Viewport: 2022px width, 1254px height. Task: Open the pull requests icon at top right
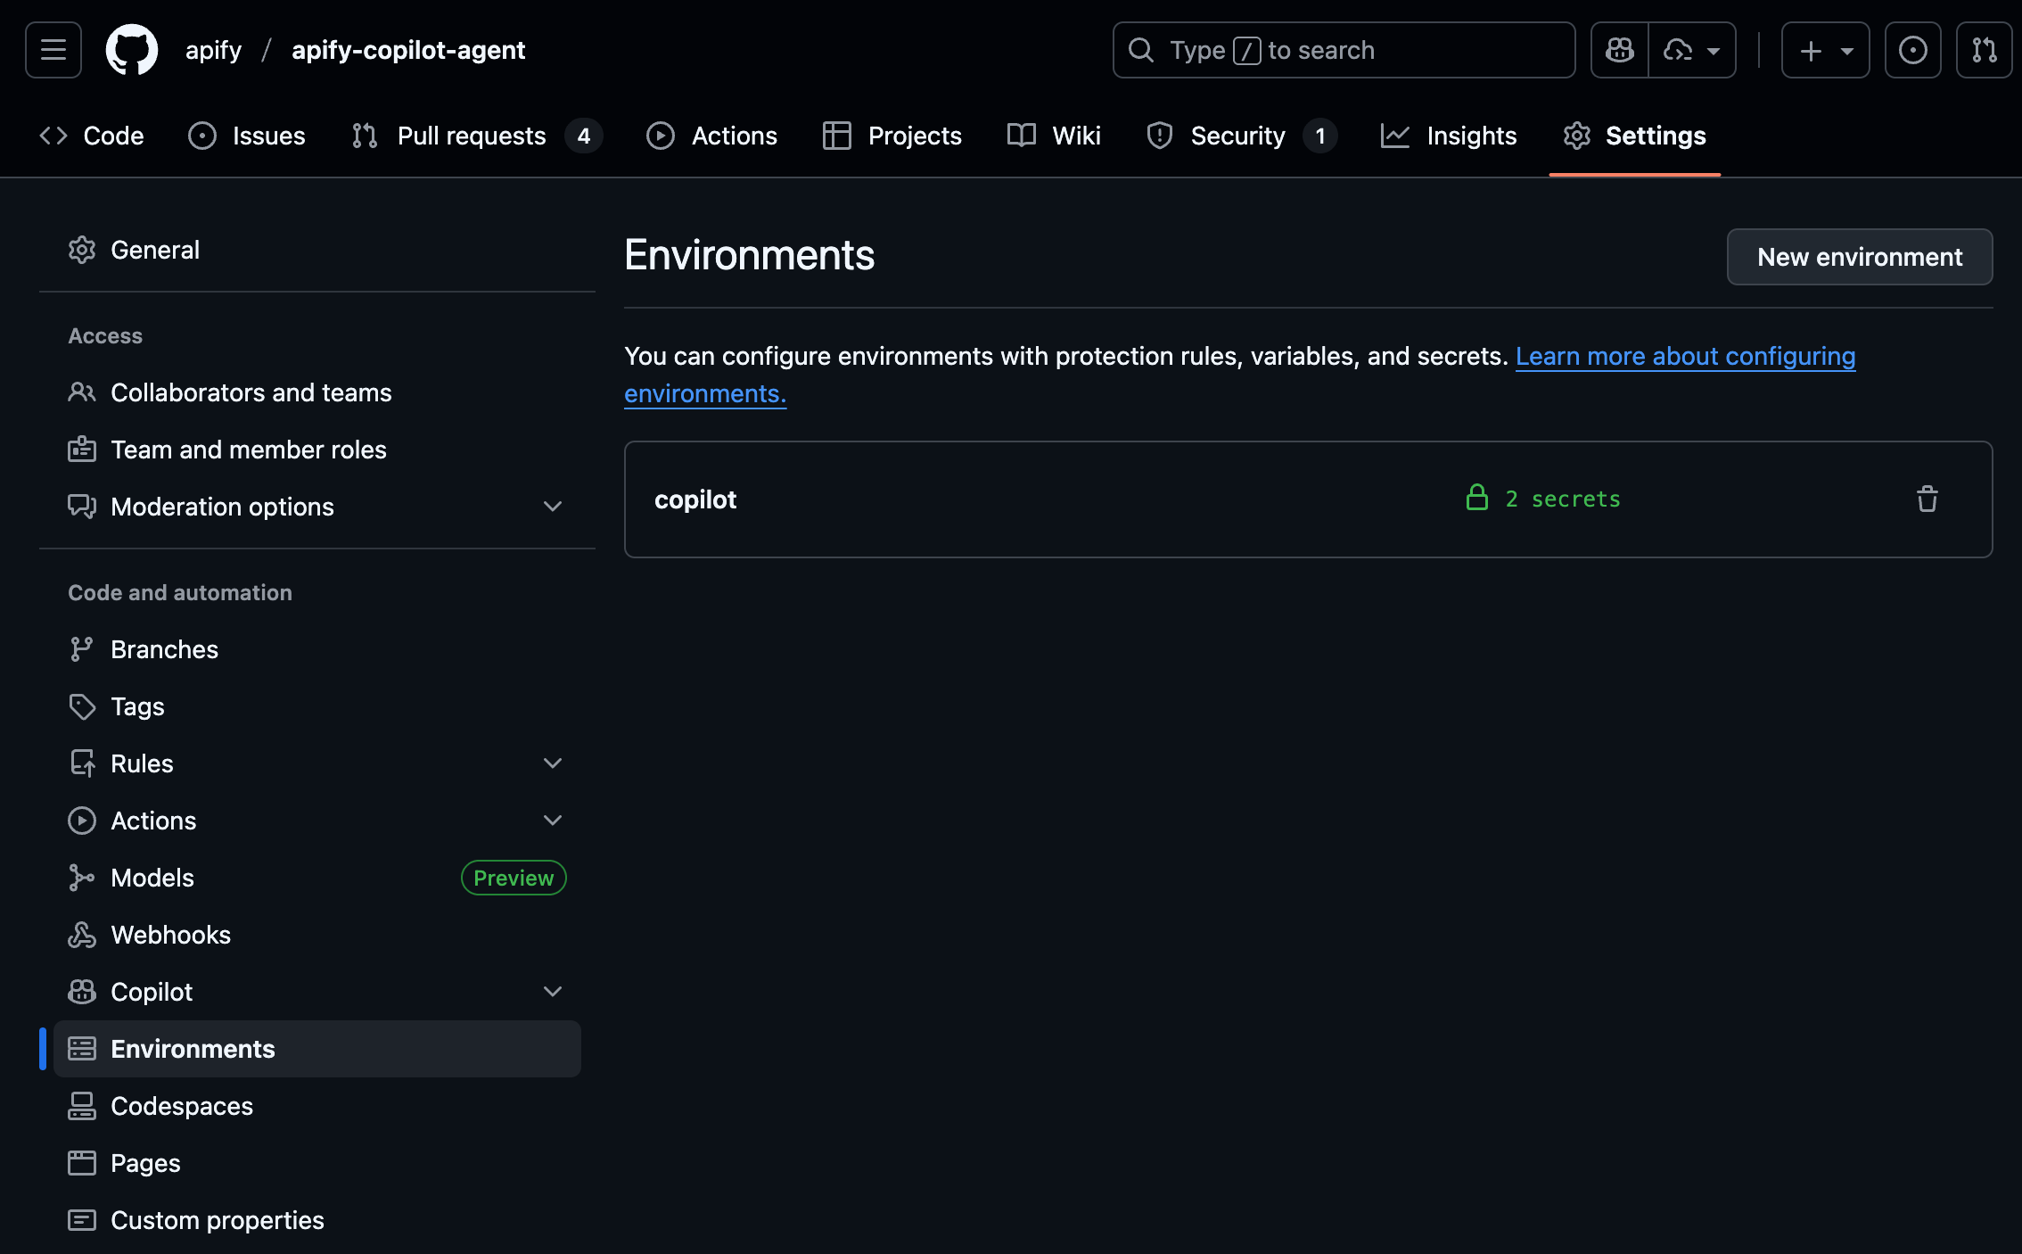(x=1983, y=49)
